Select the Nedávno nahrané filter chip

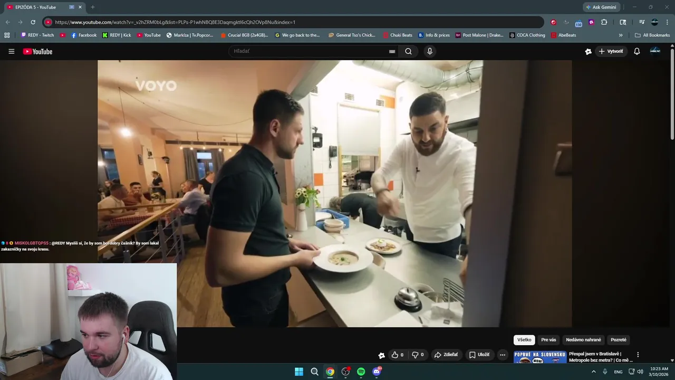583,340
